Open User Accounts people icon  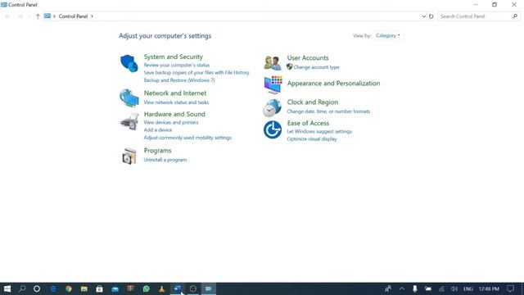(273, 62)
